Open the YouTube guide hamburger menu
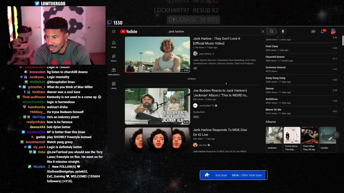 click(114, 31)
